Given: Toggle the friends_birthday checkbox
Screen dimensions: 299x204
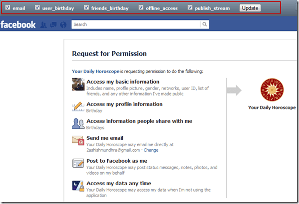Looking at the screenshot, I should coord(86,7).
